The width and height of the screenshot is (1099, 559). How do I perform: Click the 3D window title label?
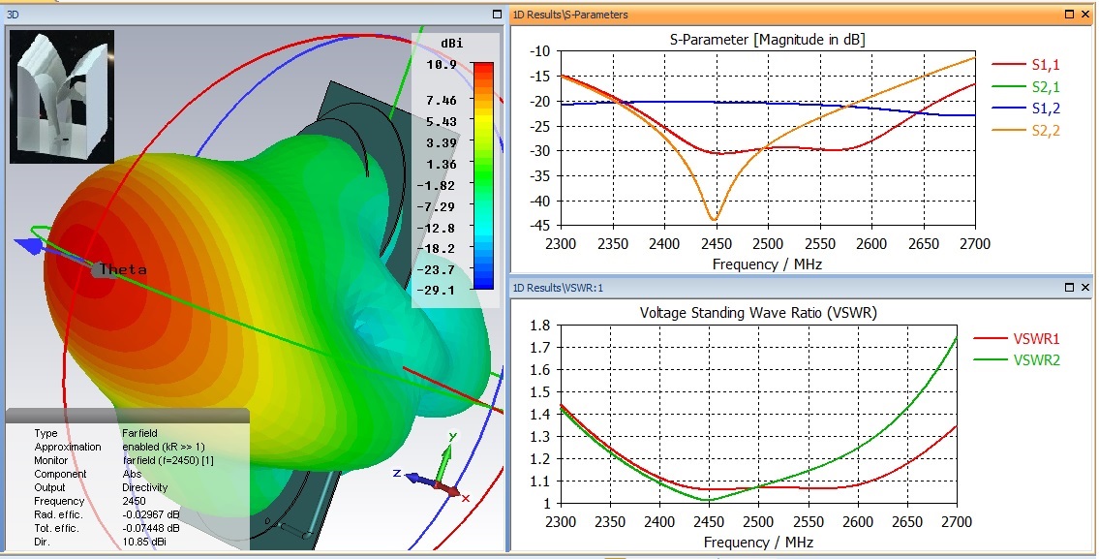point(13,14)
